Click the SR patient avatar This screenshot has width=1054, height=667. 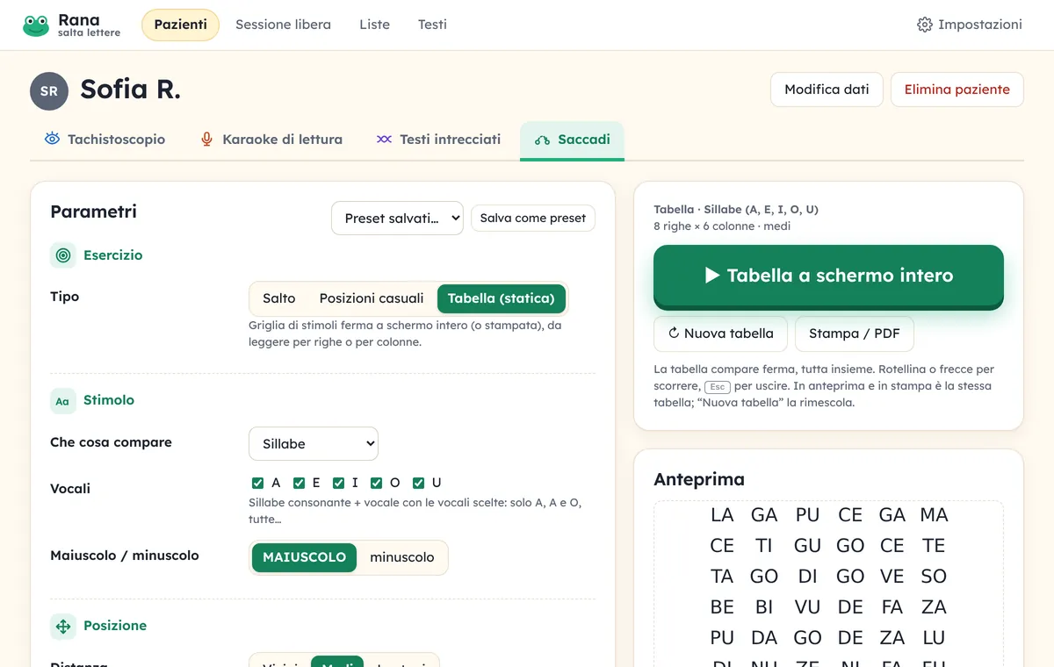pos(49,91)
